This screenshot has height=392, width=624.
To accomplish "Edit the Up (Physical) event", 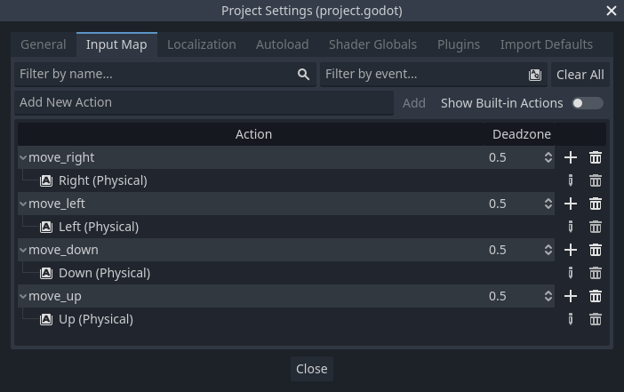I will (x=571, y=319).
